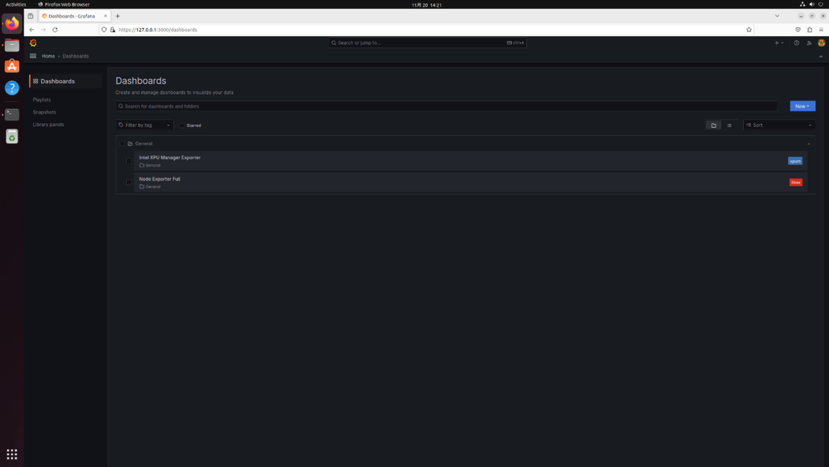
Task: Open Ubuntu Software from the dock
Action: tap(12, 66)
